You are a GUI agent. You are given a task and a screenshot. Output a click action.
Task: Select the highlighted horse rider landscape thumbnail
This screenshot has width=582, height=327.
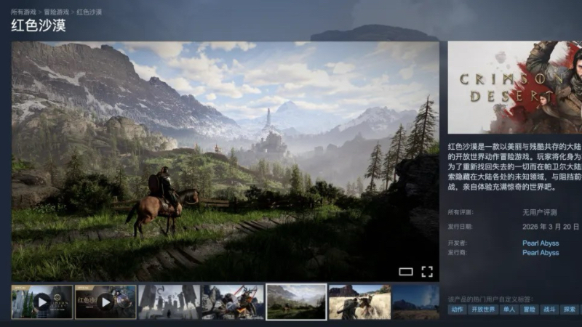296,302
